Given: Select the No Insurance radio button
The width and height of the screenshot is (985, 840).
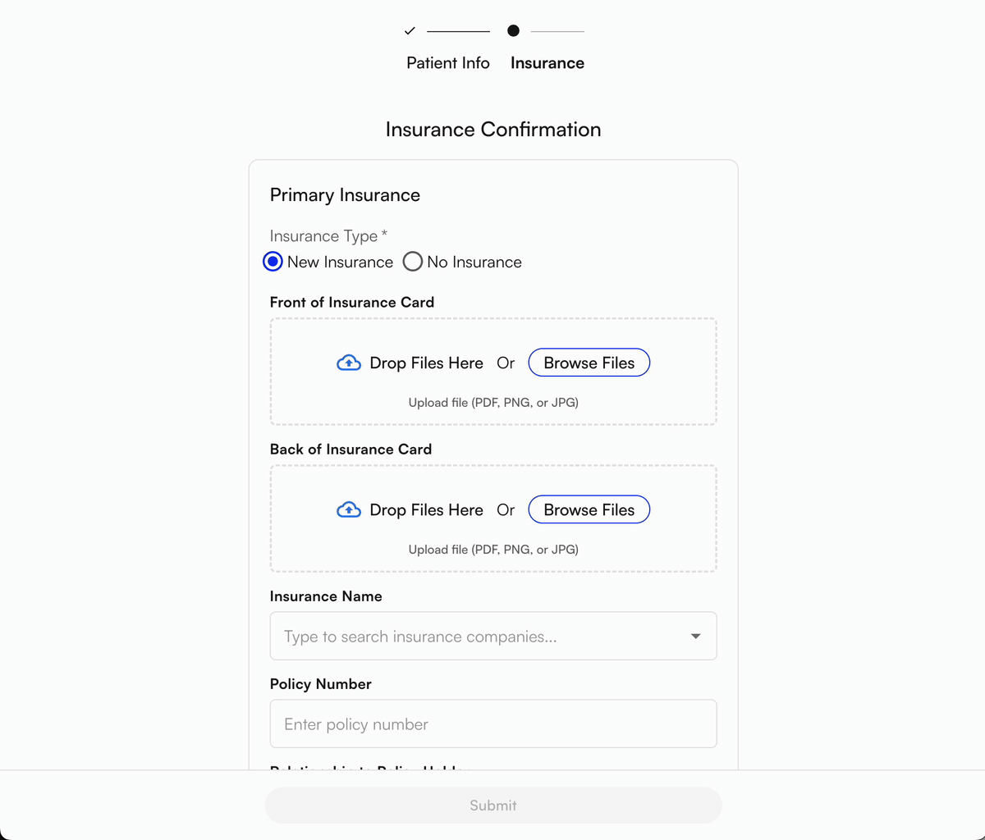Looking at the screenshot, I should pos(413,261).
